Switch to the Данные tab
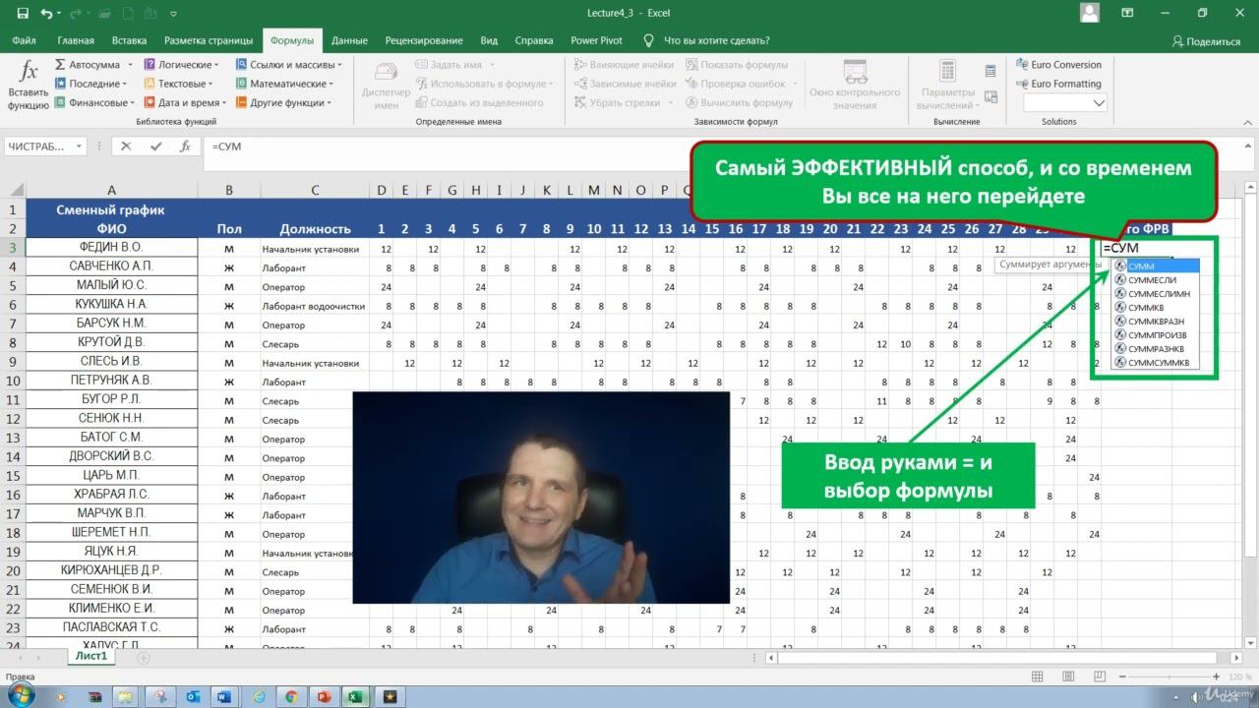 coord(349,40)
